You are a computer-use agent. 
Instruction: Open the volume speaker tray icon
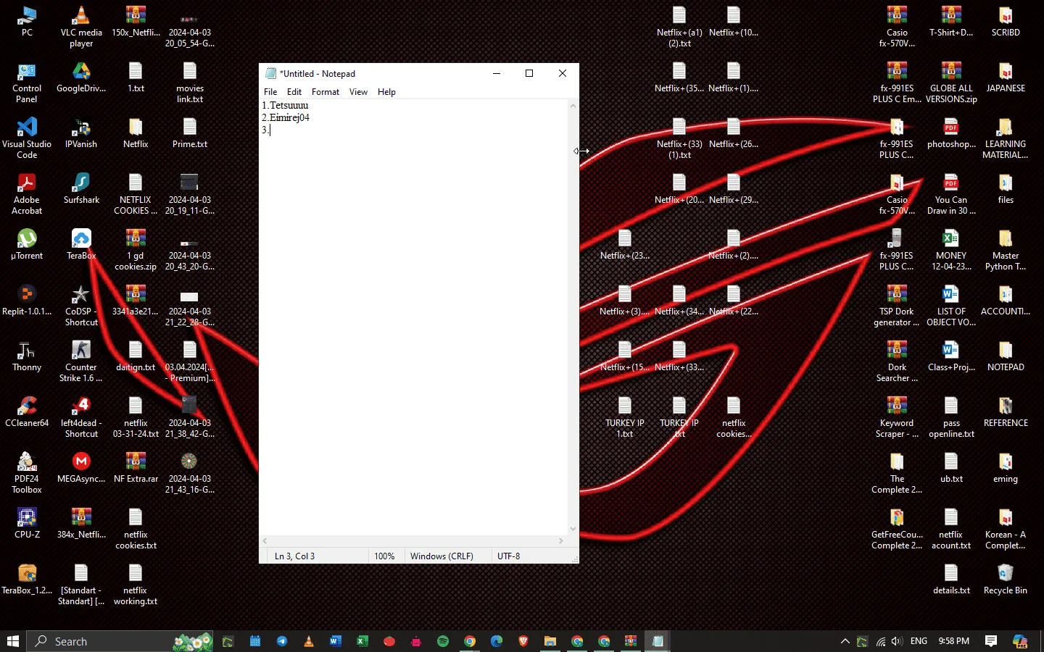point(897,641)
